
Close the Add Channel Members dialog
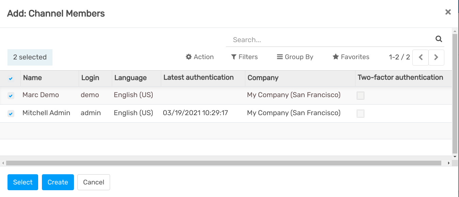point(448,12)
